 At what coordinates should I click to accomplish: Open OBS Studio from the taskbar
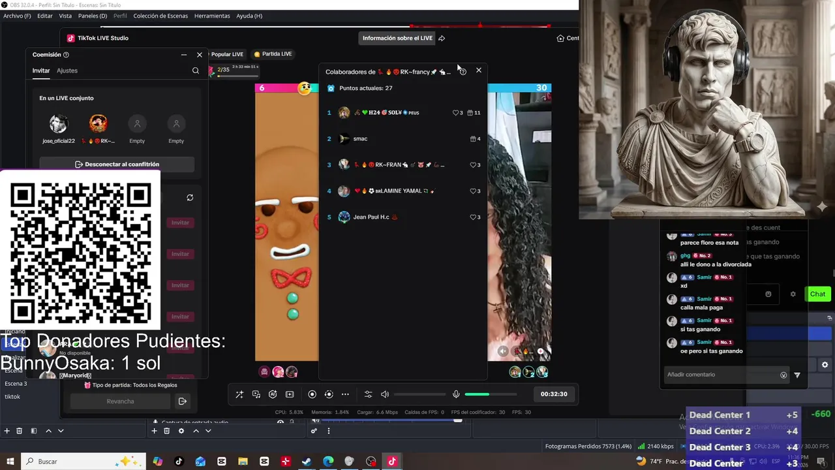371,462
